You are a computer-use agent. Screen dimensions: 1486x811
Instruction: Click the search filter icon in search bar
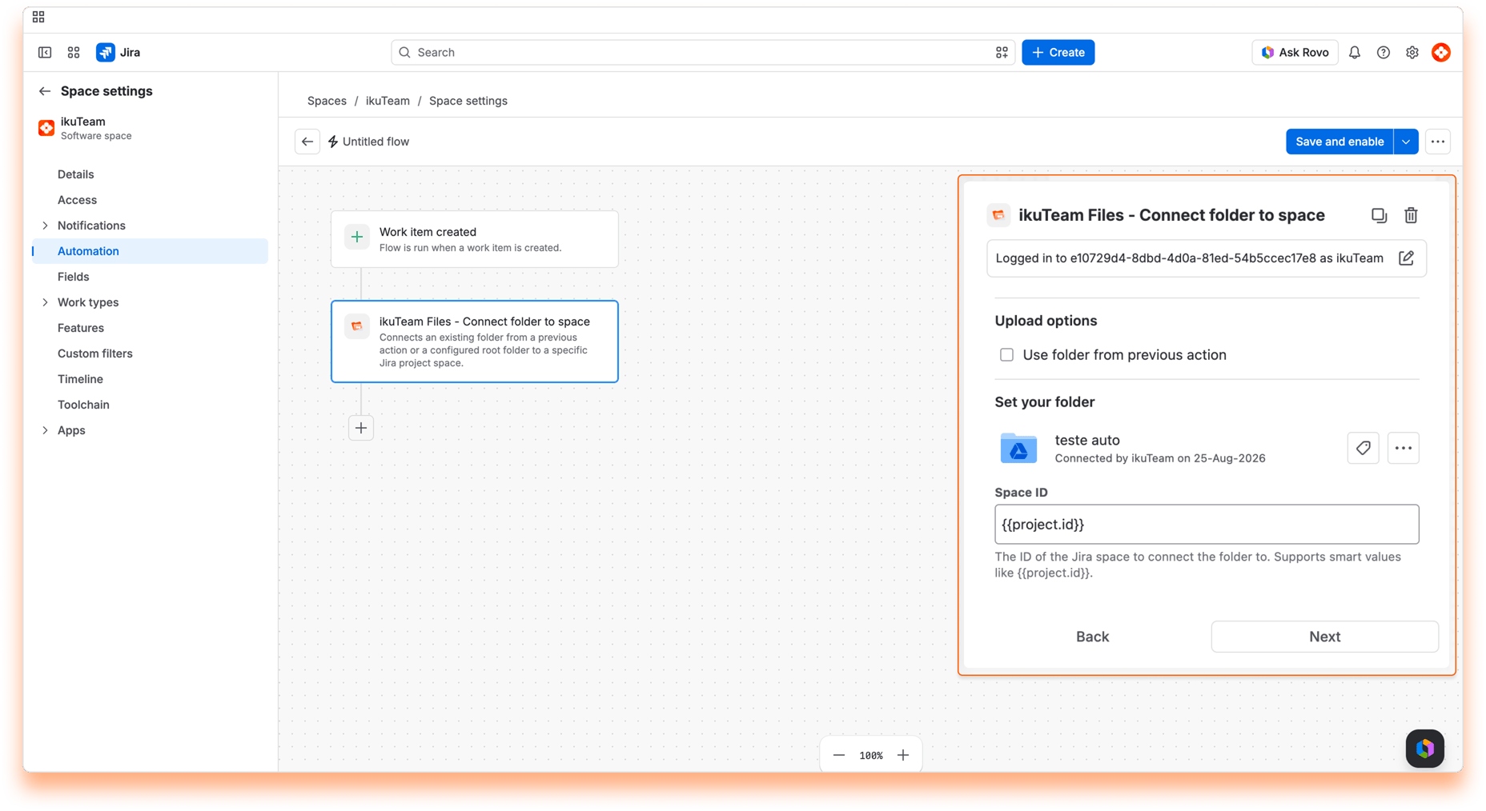click(1002, 52)
